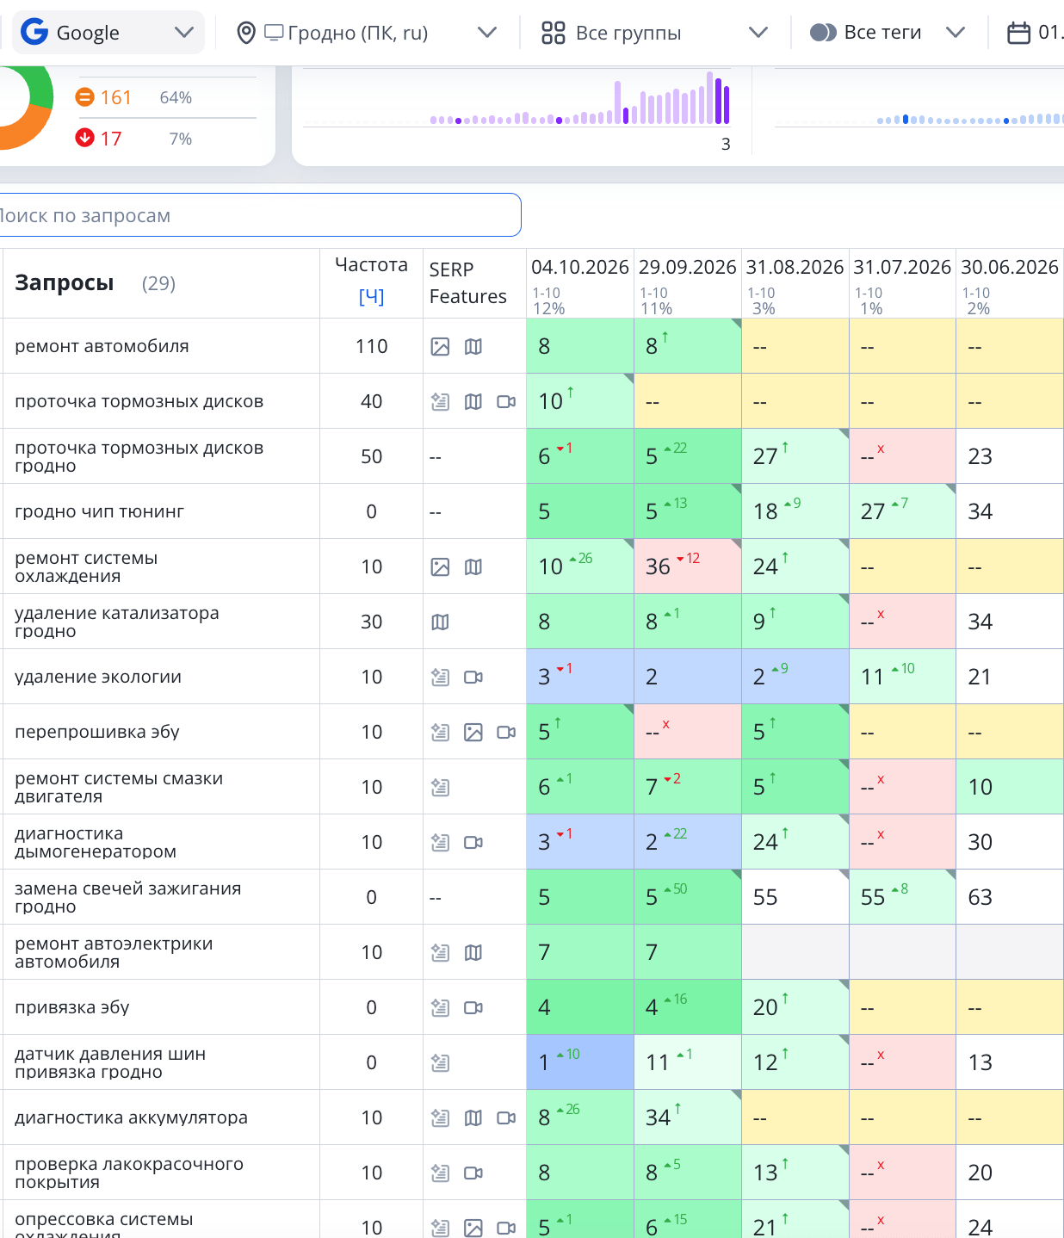Click AI overview icon for перепрошивка эбу

[x=440, y=732]
